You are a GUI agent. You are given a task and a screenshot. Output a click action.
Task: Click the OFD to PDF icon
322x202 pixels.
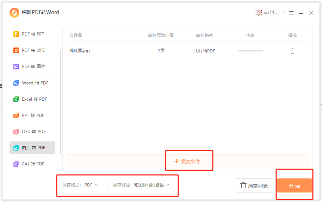coord(16,132)
